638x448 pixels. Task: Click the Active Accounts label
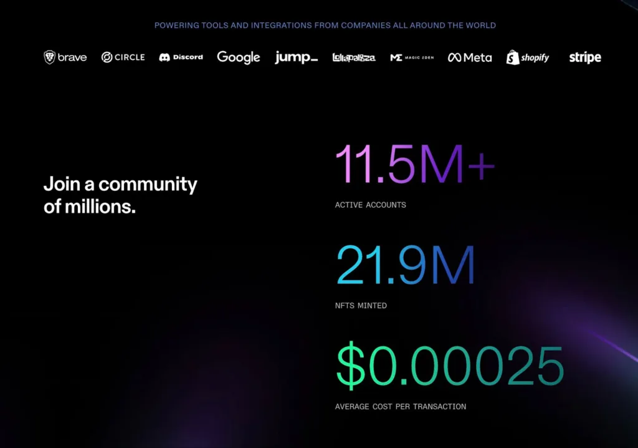(x=370, y=205)
